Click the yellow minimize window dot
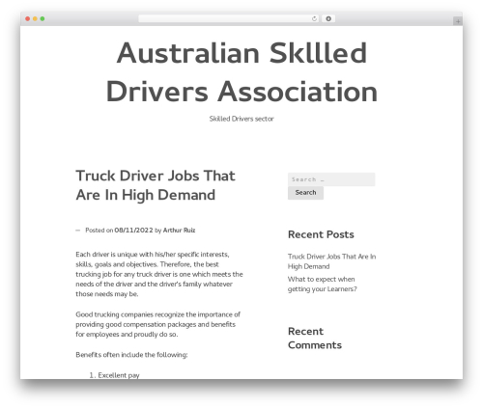Screen dimensions: 483x408 click(35, 19)
